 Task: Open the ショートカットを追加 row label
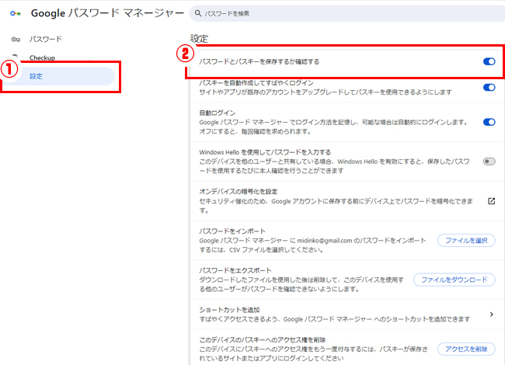click(230, 309)
